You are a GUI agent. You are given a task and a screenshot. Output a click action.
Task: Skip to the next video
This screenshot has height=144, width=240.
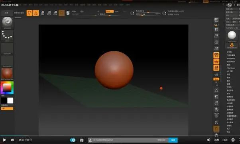point(12,140)
